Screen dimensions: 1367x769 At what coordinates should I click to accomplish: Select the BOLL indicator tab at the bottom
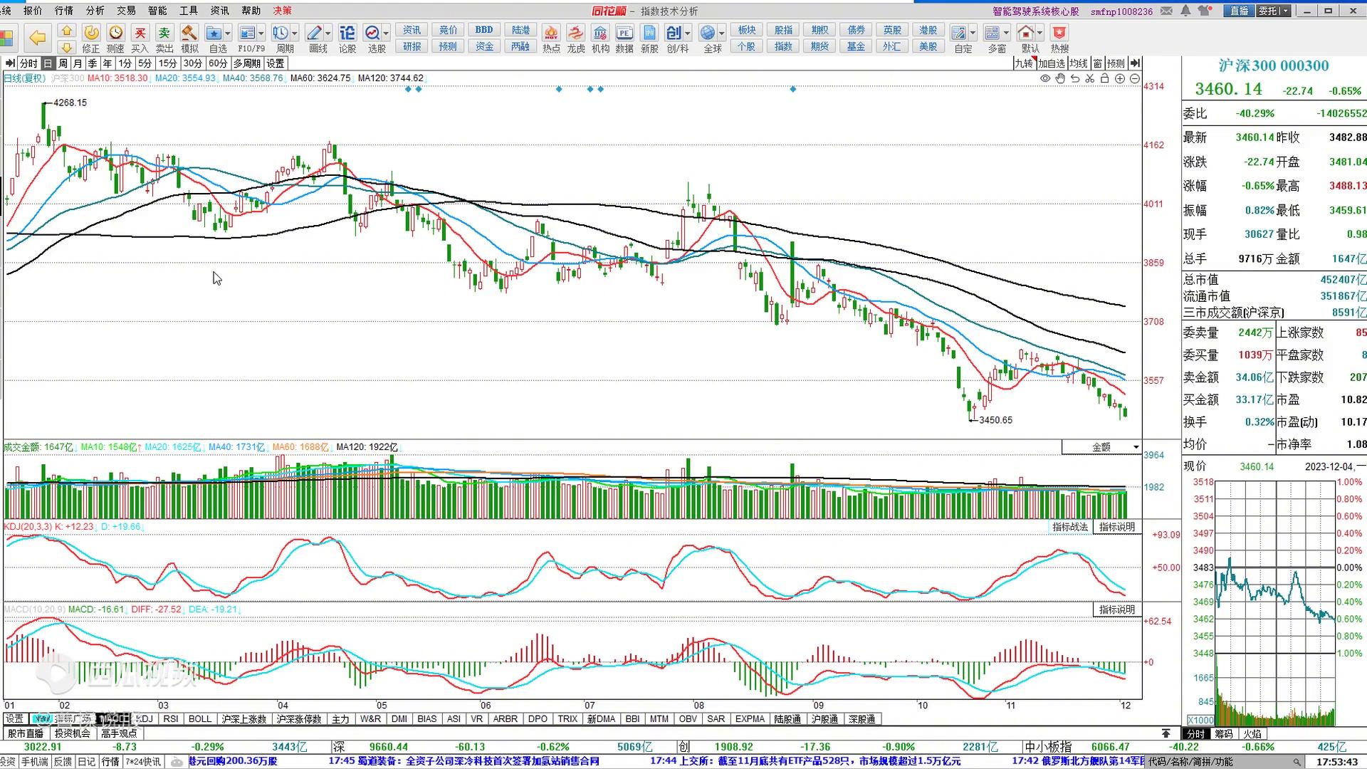[200, 719]
